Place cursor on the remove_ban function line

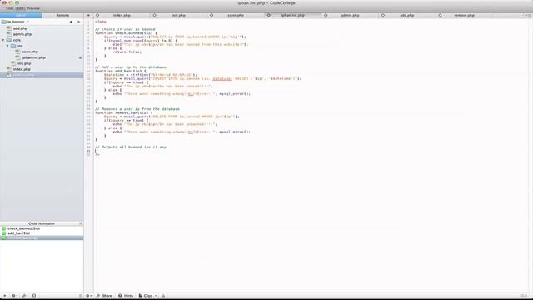124,112
